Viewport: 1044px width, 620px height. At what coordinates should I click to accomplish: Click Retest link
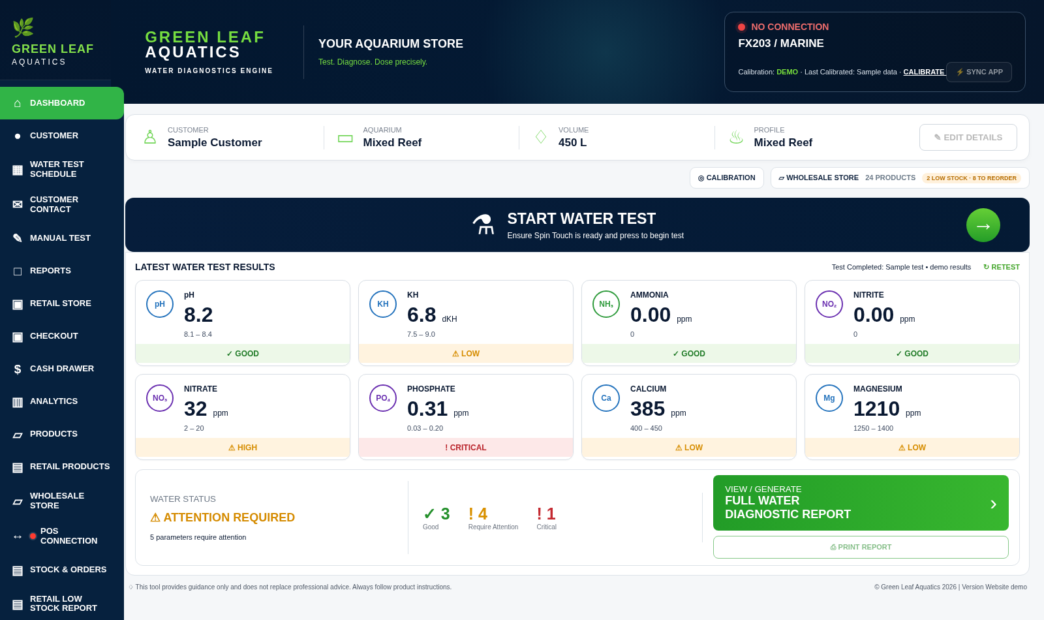click(1002, 267)
